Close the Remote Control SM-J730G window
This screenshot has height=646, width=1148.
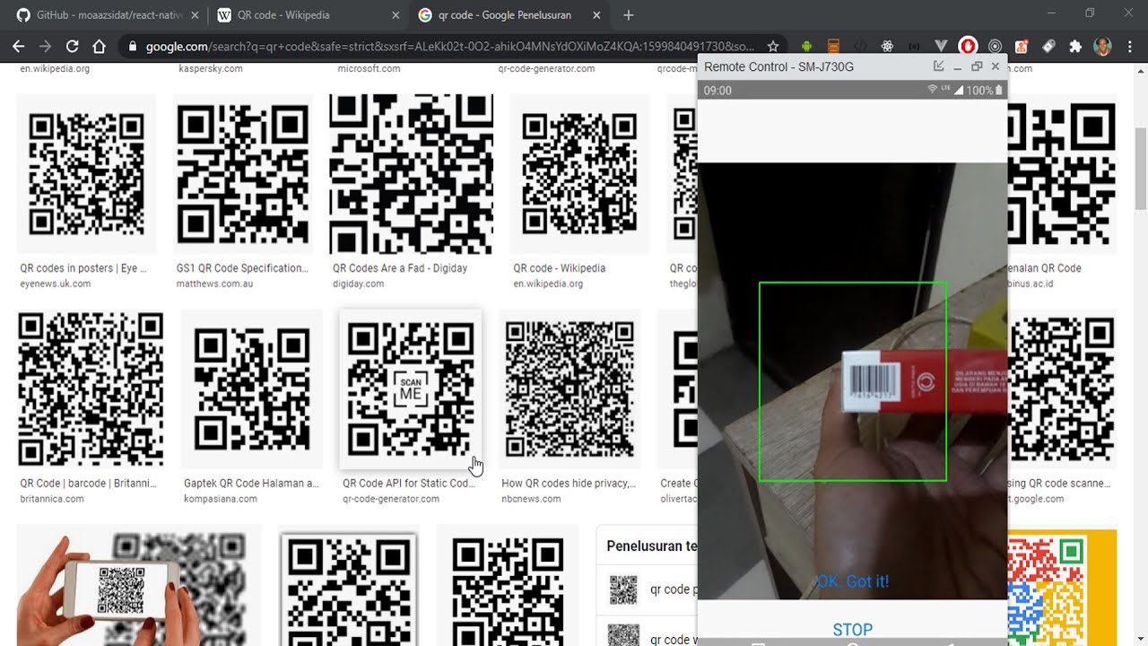[996, 66]
